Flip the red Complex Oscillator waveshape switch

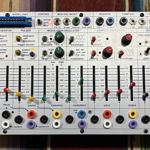(x=121, y=52)
